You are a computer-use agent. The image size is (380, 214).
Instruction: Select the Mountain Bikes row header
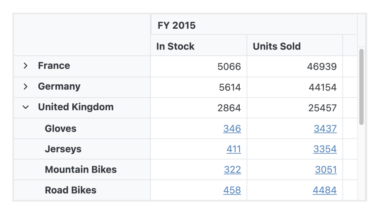(81, 169)
